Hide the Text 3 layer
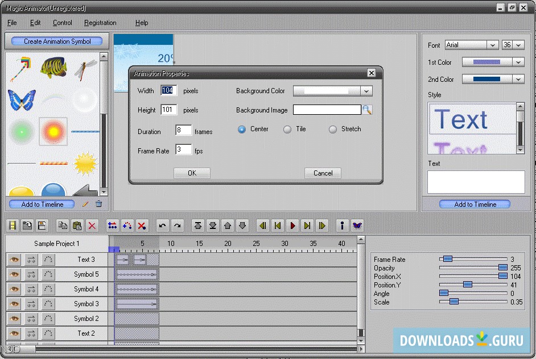This screenshot has height=359, width=536. click(x=14, y=260)
